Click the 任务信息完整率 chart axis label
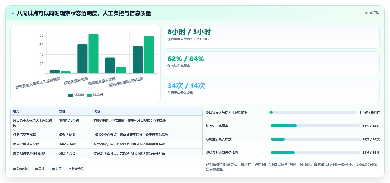 click(76, 81)
